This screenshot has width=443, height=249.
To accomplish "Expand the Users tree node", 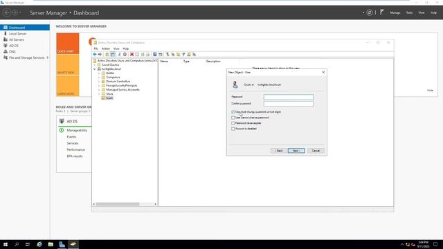I will tap(99, 94).
